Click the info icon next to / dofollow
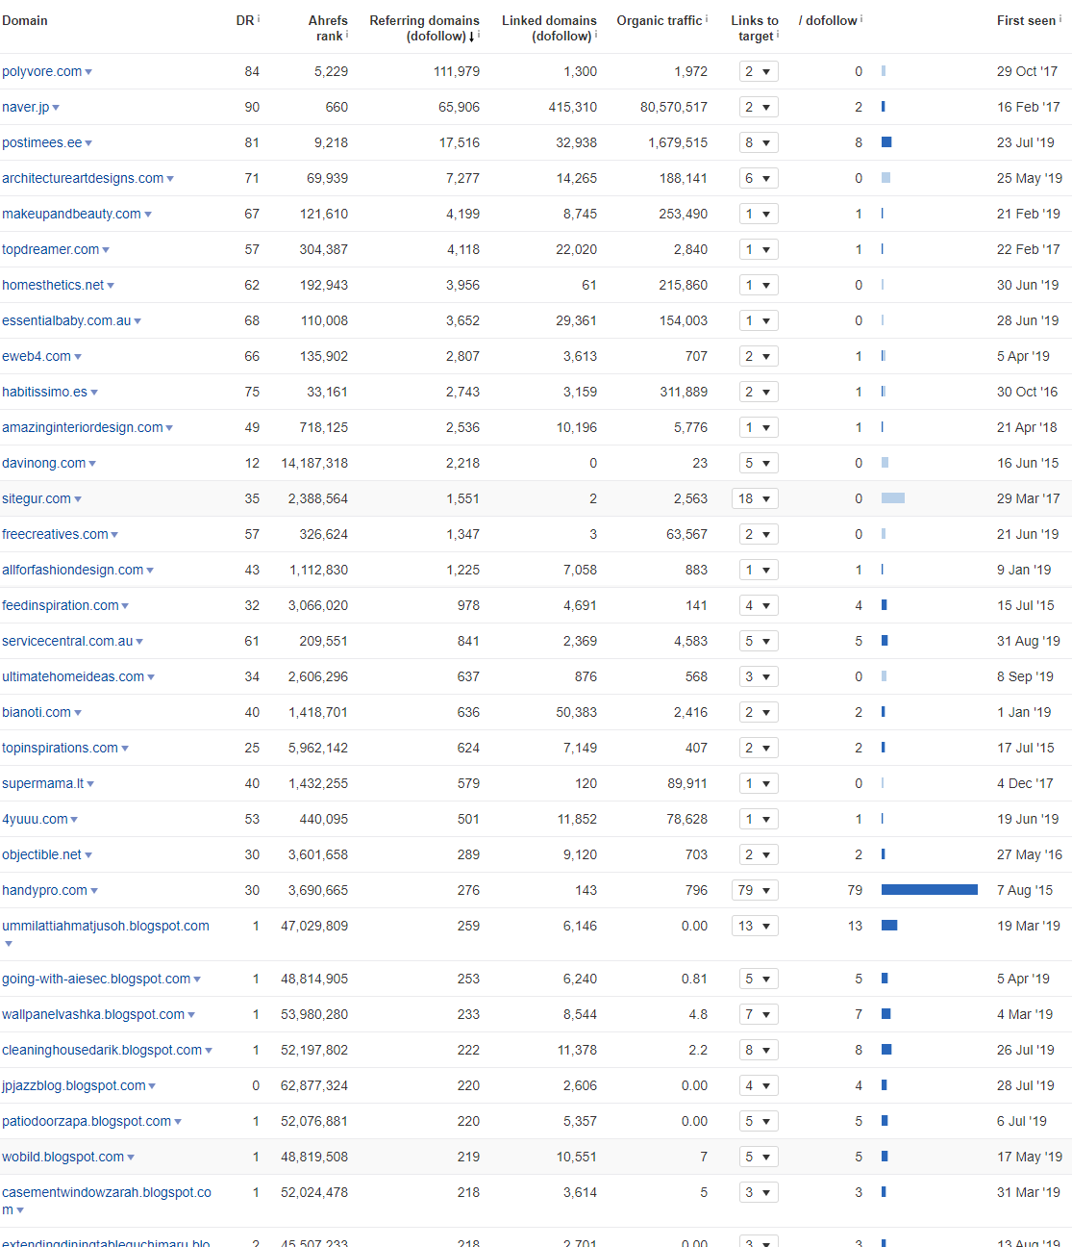Screen dimensions: 1072x1247 861,18
